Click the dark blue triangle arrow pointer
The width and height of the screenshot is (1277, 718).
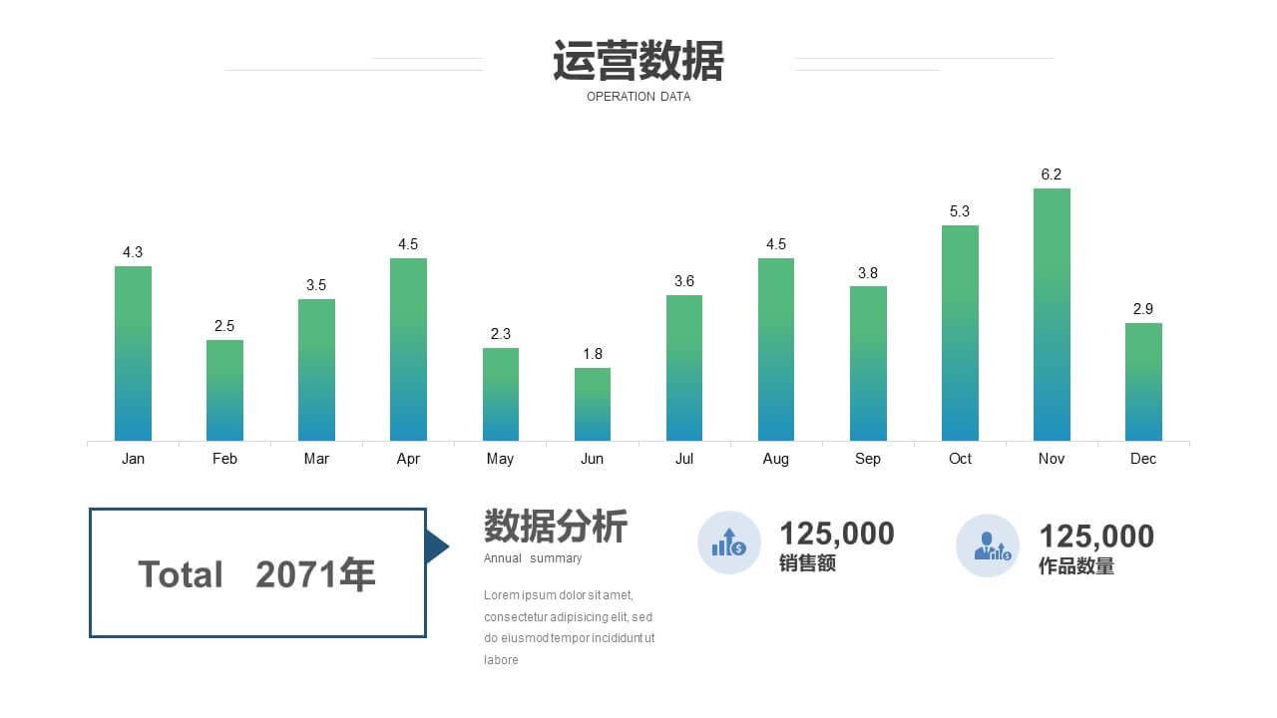click(436, 546)
